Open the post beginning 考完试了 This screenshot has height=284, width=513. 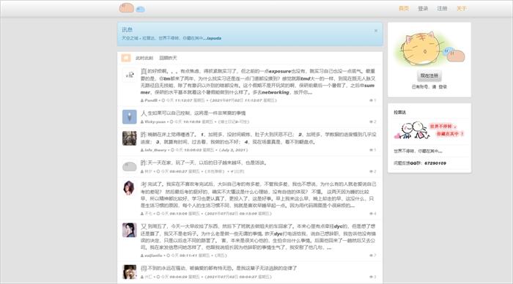[x=258, y=195]
